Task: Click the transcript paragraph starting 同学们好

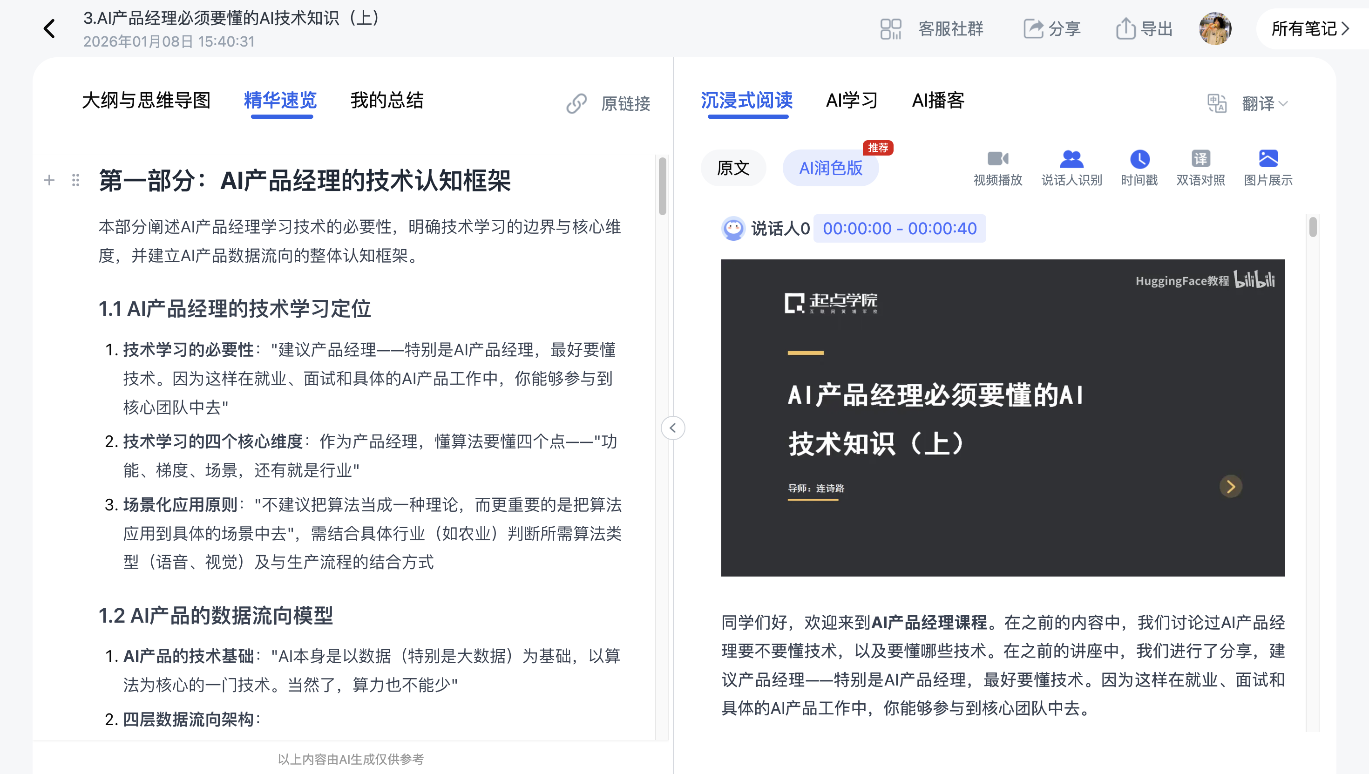Action: (1003, 665)
